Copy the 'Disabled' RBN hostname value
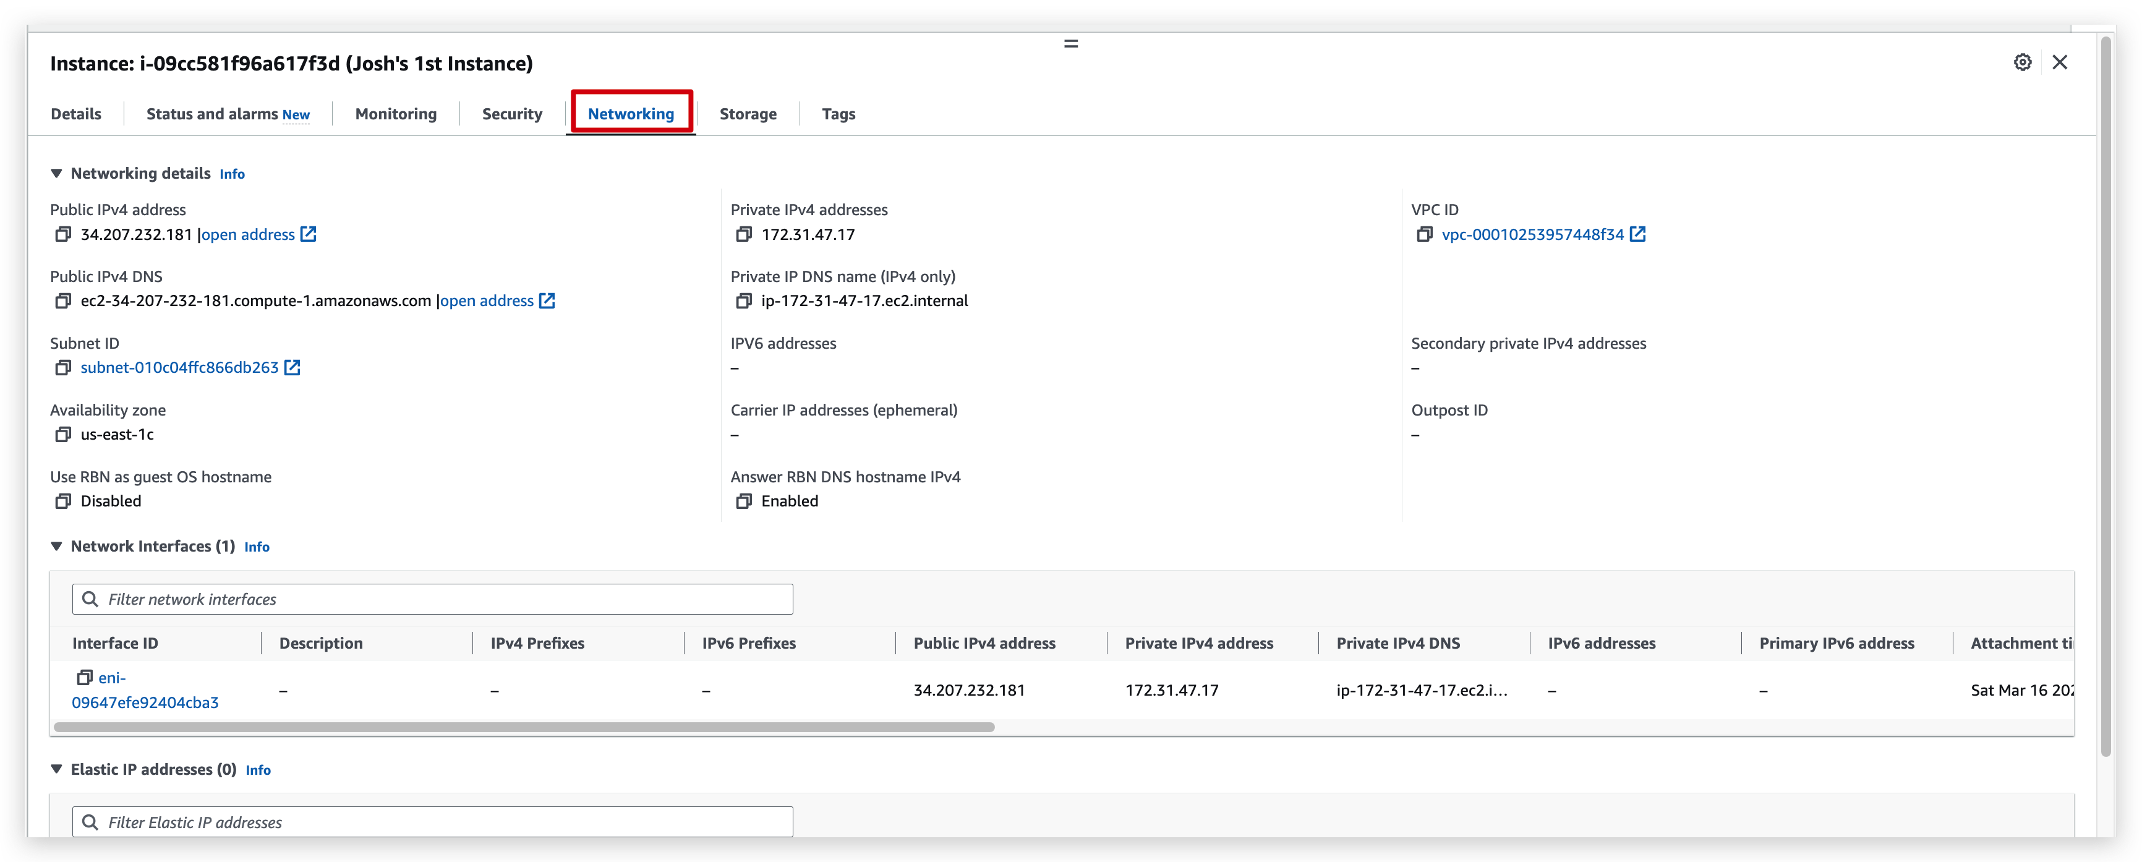2142x862 pixels. click(63, 501)
